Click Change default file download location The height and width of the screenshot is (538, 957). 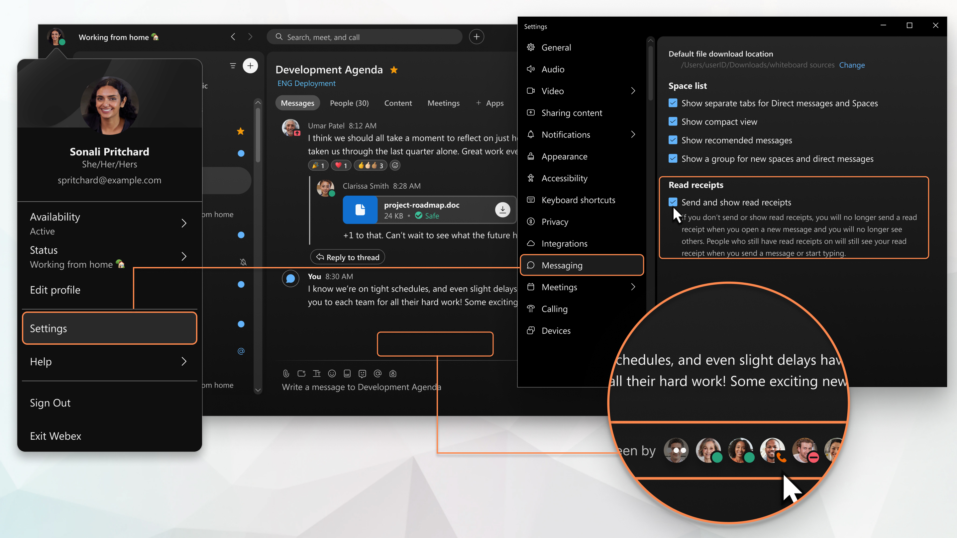coord(852,65)
